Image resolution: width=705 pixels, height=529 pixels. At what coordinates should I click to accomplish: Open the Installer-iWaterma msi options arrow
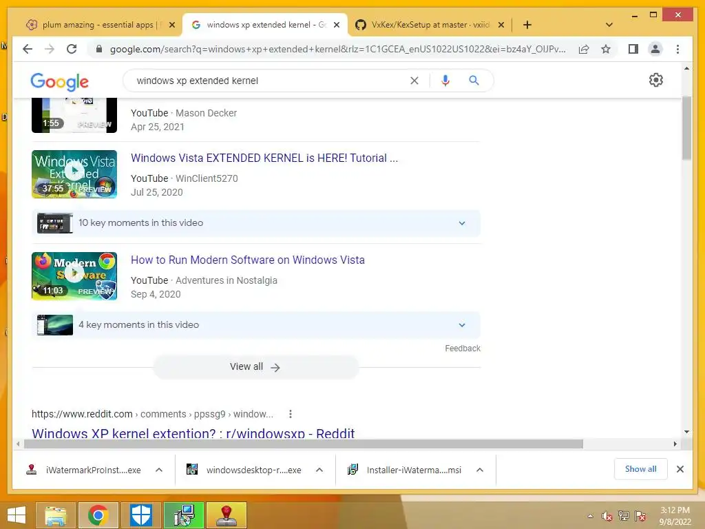(x=480, y=470)
